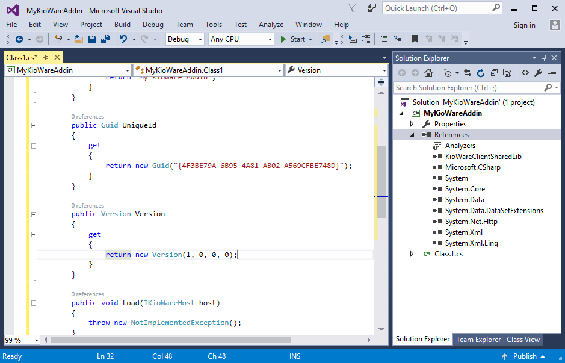Open the Analyze menu
Screen dimensions: 565x363
pos(271,25)
